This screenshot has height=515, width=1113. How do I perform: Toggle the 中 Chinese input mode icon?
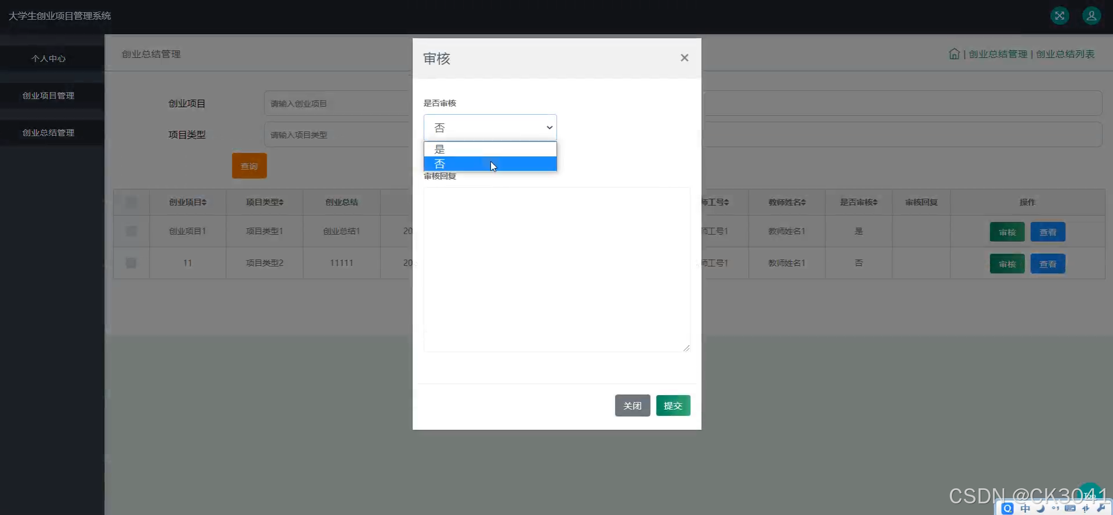click(1025, 508)
